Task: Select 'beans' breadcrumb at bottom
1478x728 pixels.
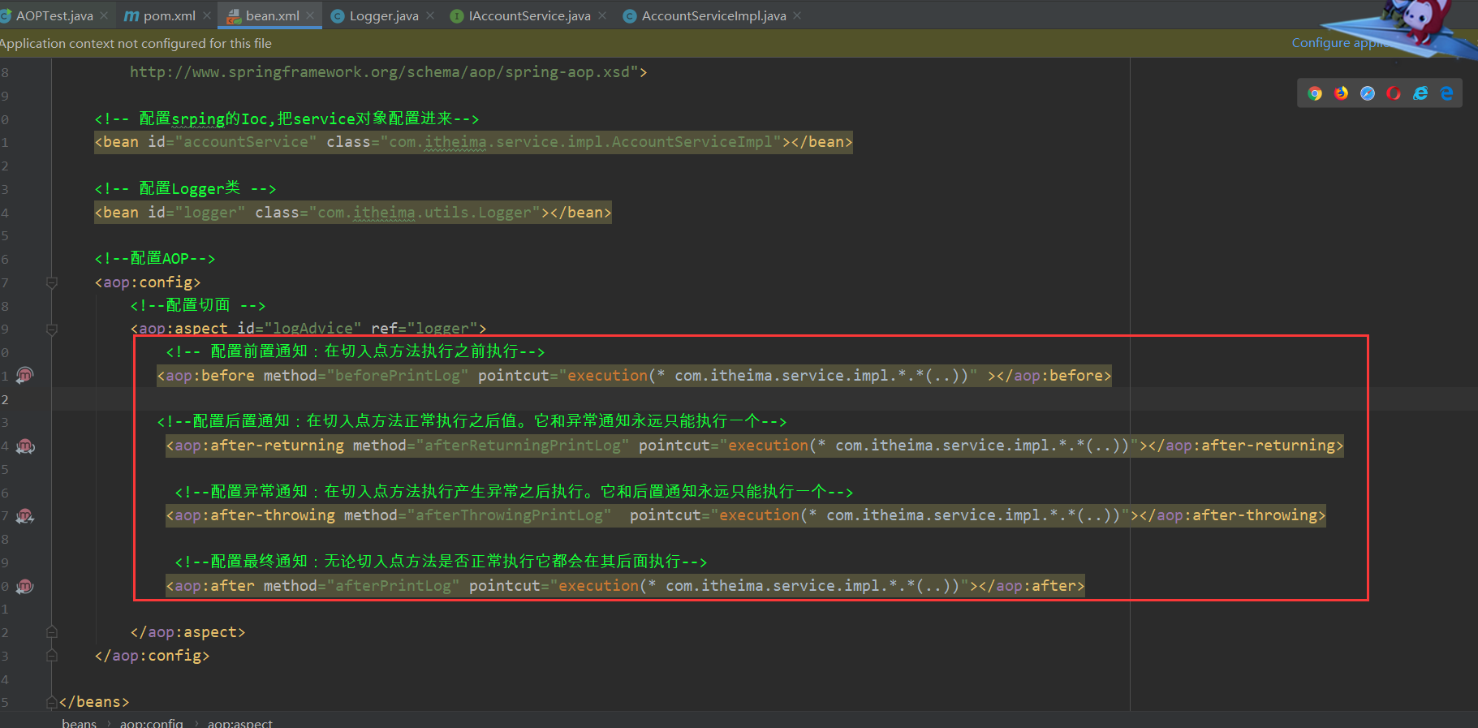Action: tap(79, 722)
